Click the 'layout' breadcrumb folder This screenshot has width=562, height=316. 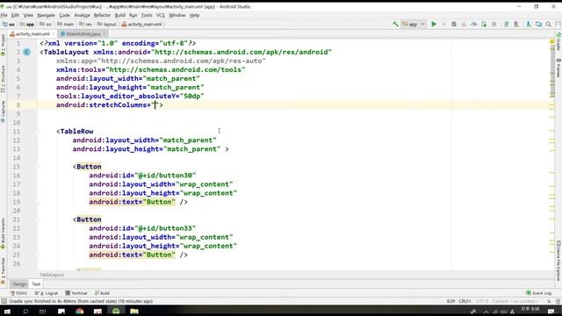(x=107, y=25)
